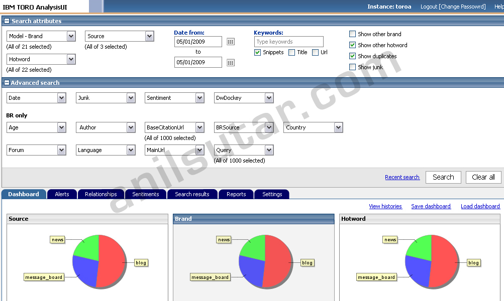Open the Search results tab
The height and width of the screenshot is (301, 504).
pyautogui.click(x=192, y=194)
